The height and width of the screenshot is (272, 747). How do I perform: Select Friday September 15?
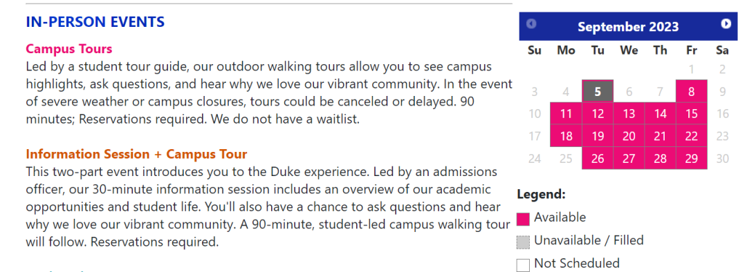click(691, 114)
